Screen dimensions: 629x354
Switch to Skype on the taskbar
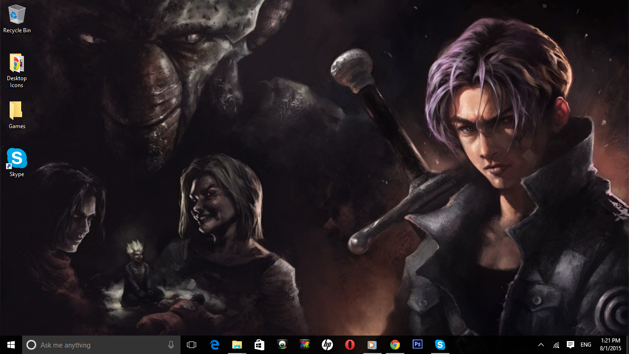(440, 345)
